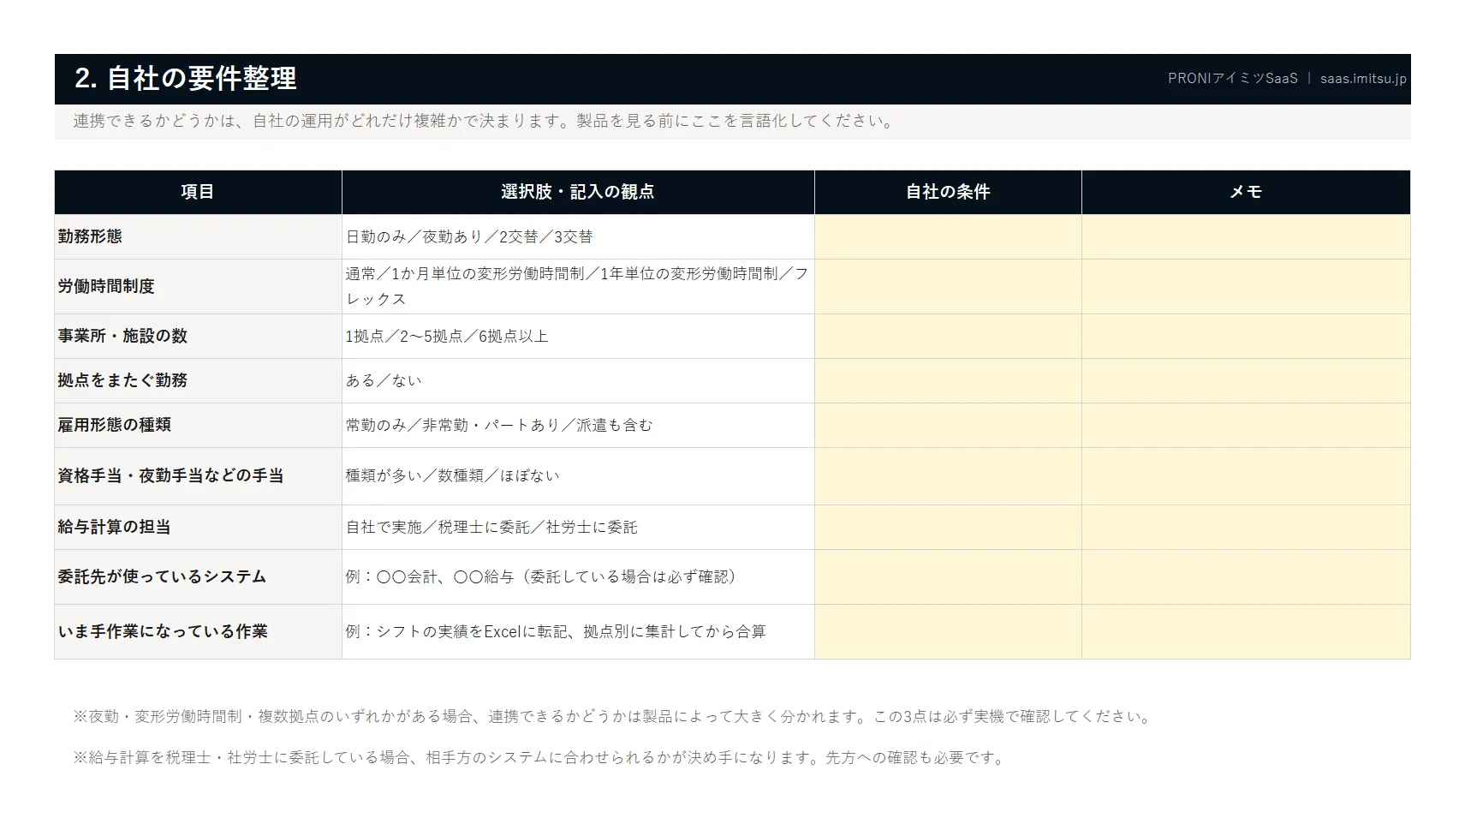Select the "項目" column header
Screen dimensions: 1465x824
(x=198, y=192)
